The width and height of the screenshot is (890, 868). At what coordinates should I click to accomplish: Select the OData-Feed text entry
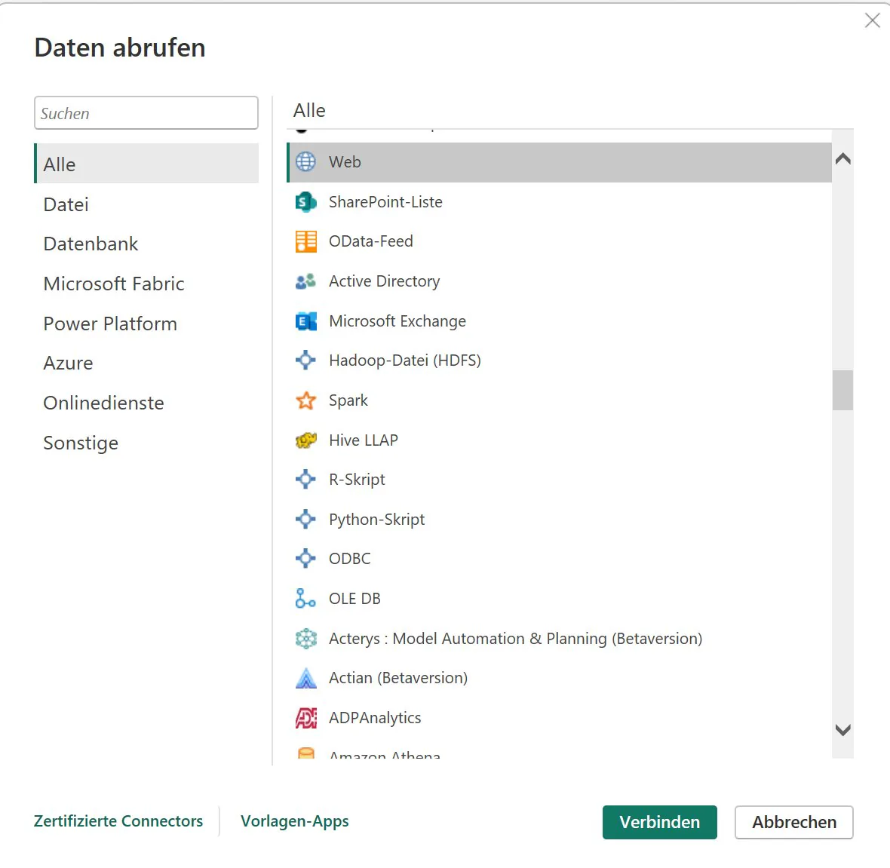tap(370, 241)
